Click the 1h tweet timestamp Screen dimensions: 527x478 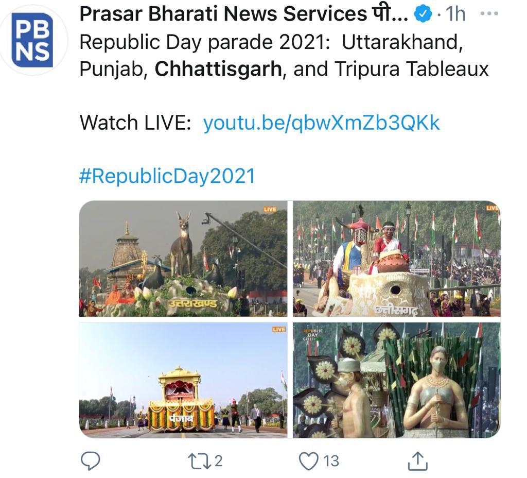pyautogui.click(x=455, y=14)
